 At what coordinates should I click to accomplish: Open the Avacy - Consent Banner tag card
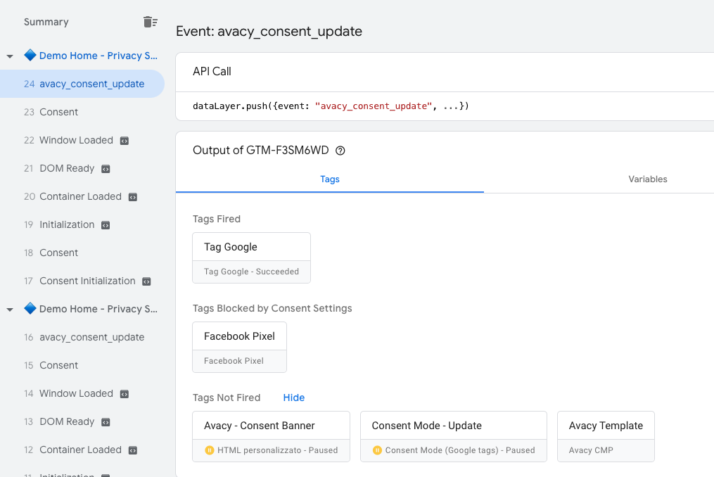click(x=271, y=436)
